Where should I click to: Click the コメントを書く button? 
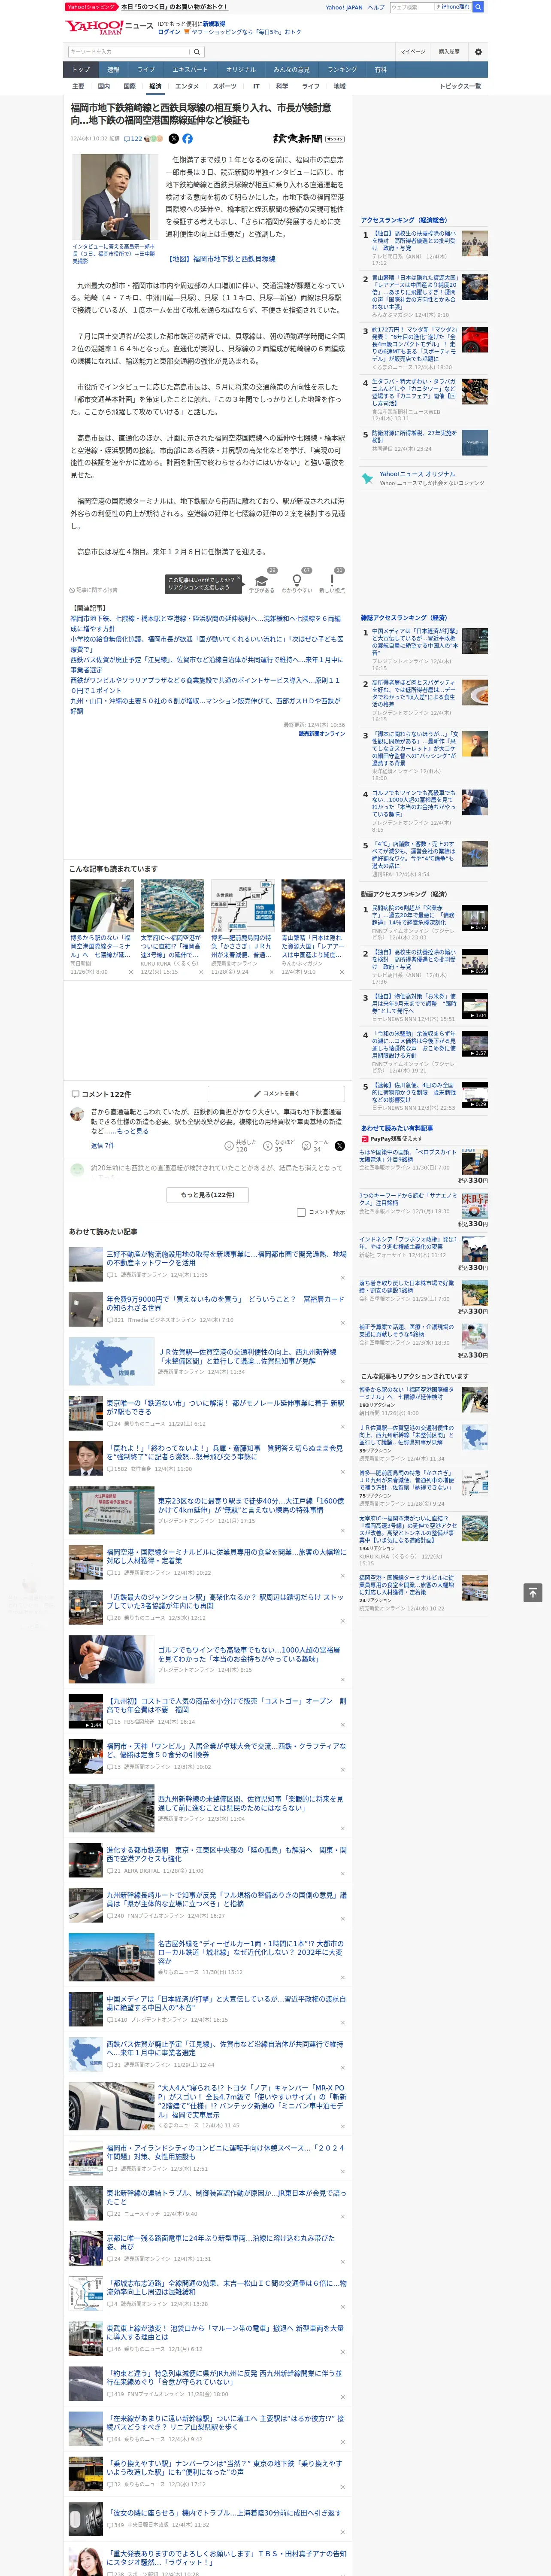(277, 1093)
